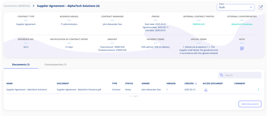
Task: Open the contract note icon
Action: (x=242, y=49)
